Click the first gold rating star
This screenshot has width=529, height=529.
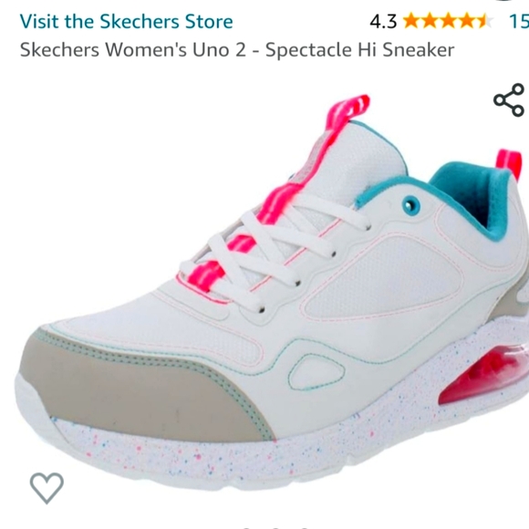[x=411, y=21]
